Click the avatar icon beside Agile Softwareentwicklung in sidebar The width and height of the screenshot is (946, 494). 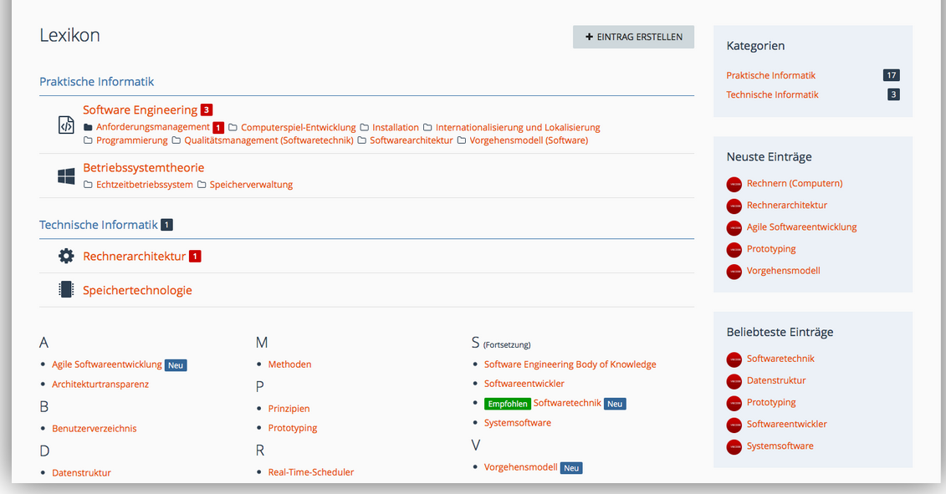734,227
